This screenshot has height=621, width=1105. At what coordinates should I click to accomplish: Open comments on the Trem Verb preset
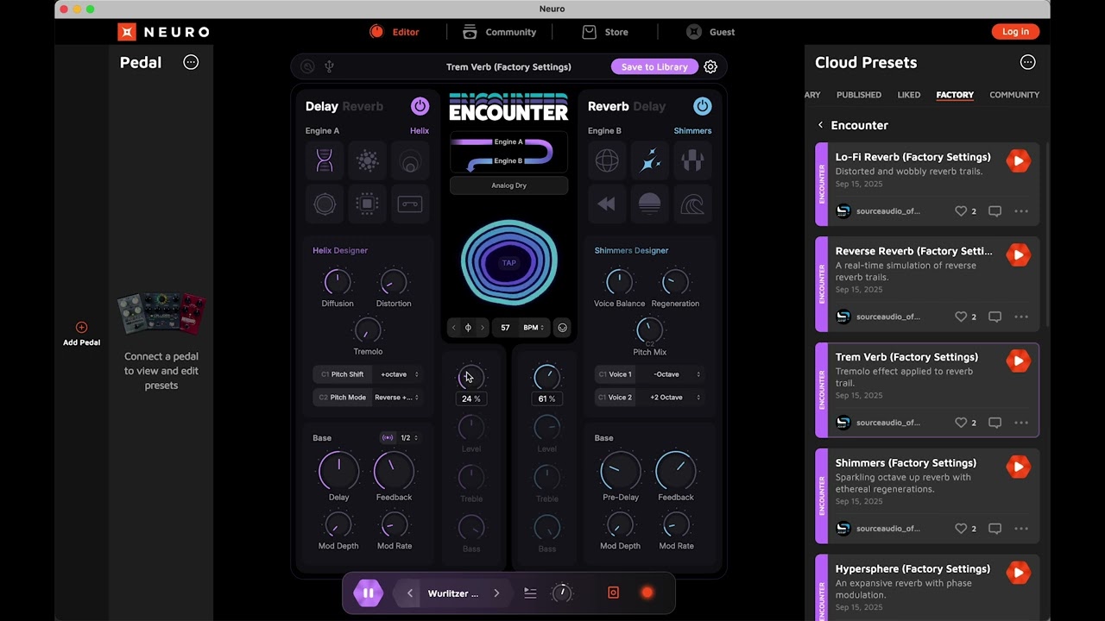coord(994,423)
